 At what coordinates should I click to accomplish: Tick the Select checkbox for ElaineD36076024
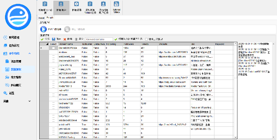(53, 48)
